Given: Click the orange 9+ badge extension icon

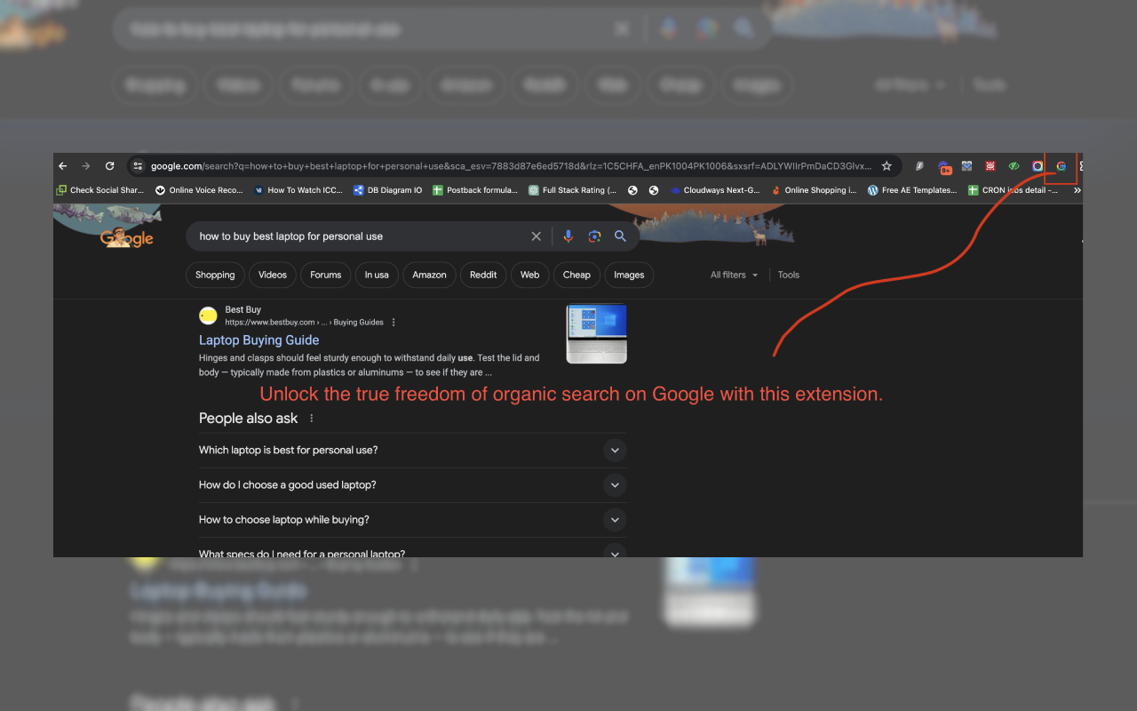Looking at the screenshot, I should [x=945, y=167].
